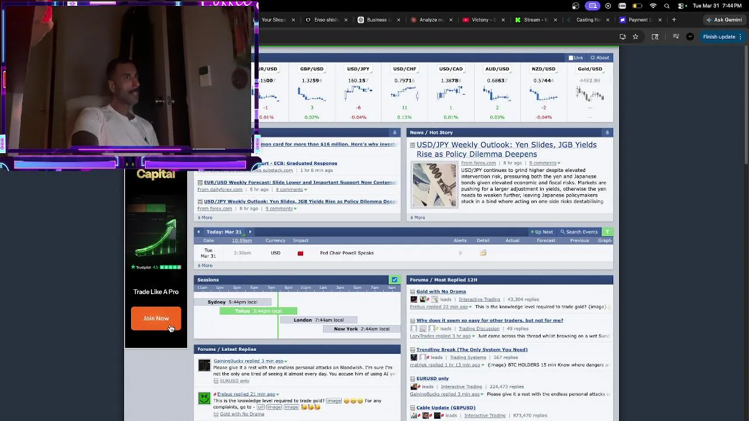Click the green smiley Erebus avatar

pyautogui.click(x=204, y=398)
